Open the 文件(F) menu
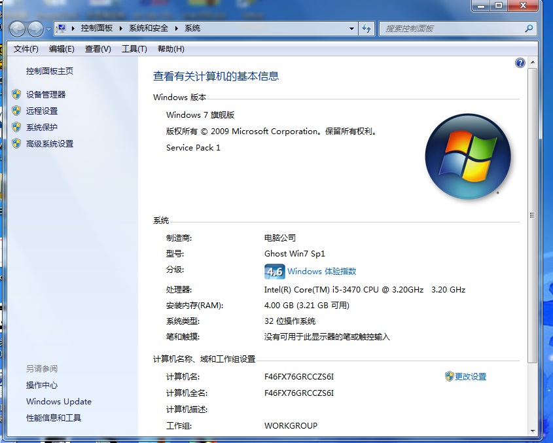Screen dimensions: 553x443 pyautogui.click(x=26, y=49)
